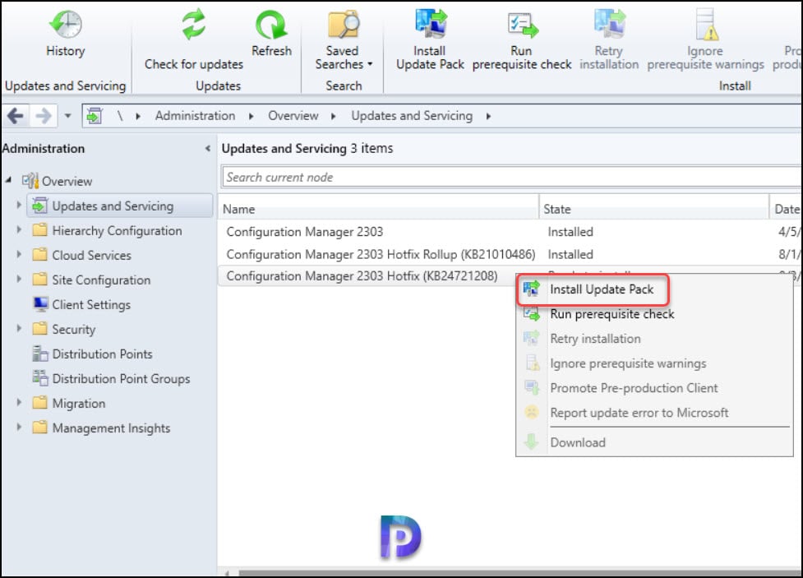Expand the Security tree node
The image size is (803, 578).
(19, 328)
